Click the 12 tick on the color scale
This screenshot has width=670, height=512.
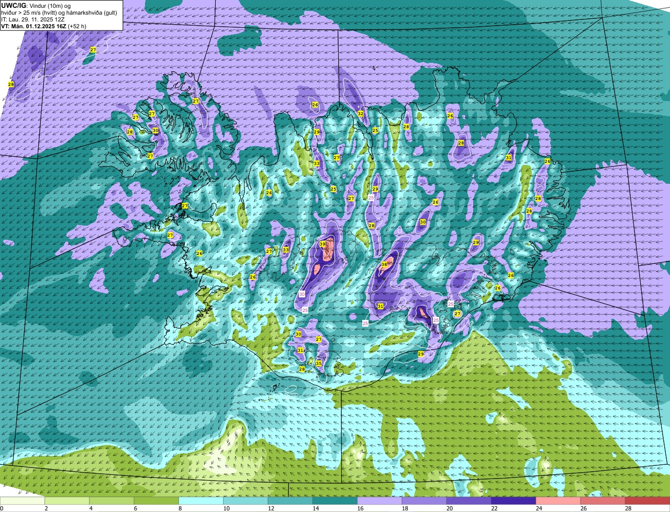coord(271,508)
